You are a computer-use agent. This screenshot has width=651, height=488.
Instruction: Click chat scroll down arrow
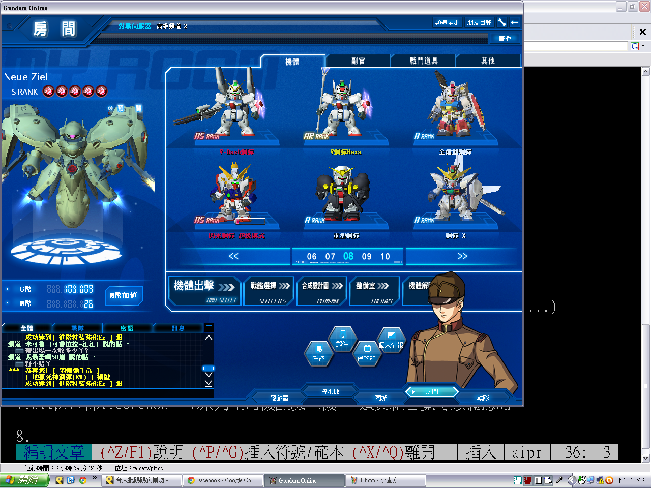tap(209, 375)
